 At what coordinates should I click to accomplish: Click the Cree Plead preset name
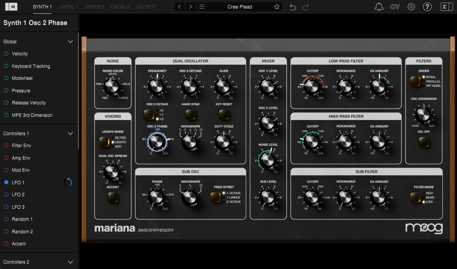pyautogui.click(x=239, y=7)
